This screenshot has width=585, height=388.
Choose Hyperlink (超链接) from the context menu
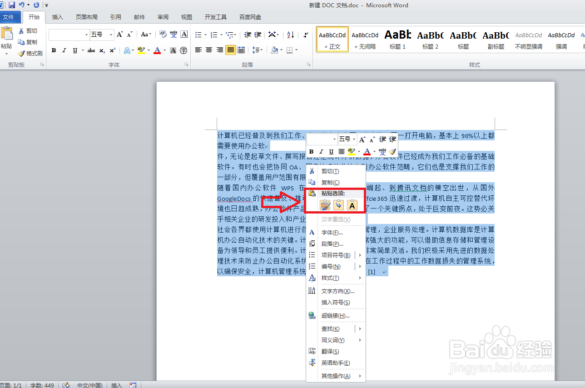pyautogui.click(x=336, y=316)
